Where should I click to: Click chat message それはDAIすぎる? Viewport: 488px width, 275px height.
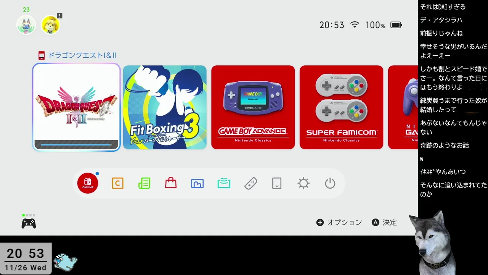click(443, 7)
